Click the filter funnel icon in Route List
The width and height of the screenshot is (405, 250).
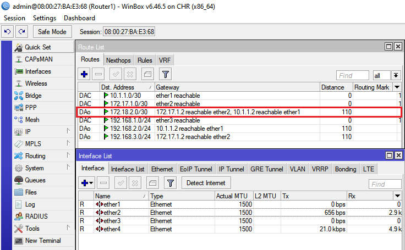tap(165, 74)
